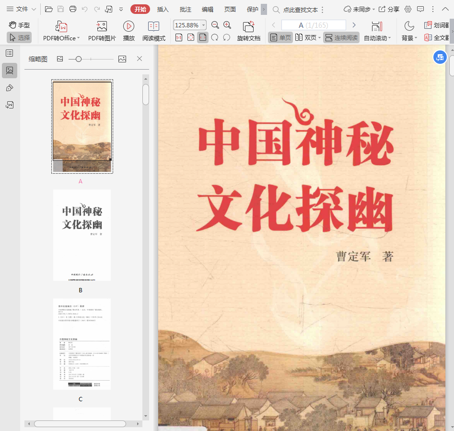Viewport: 454px width, 431px height.
Task: Open the bookmark list sidebar icon
Action: [9, 53]
